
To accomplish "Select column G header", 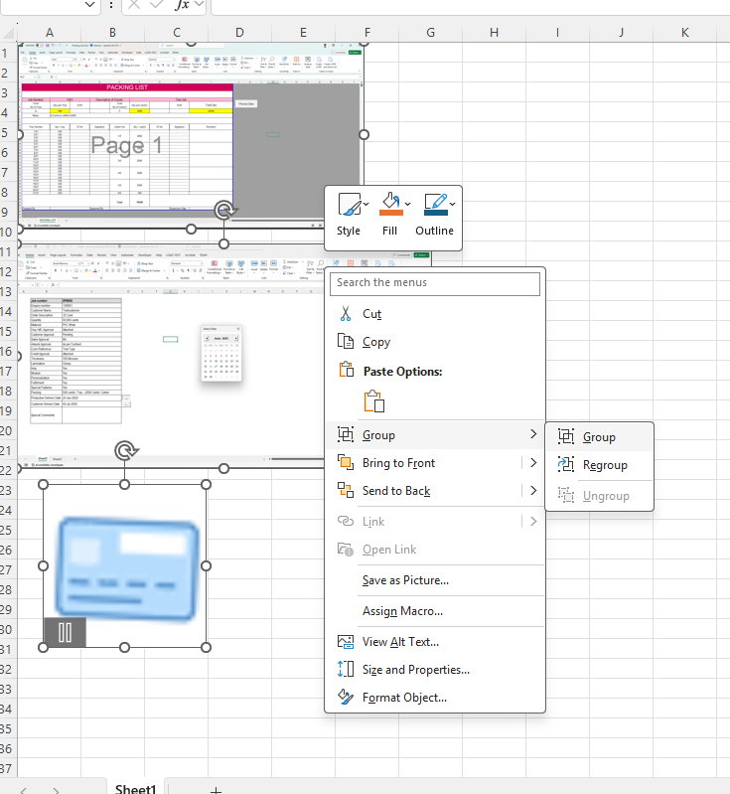I will tap(430, 33).
